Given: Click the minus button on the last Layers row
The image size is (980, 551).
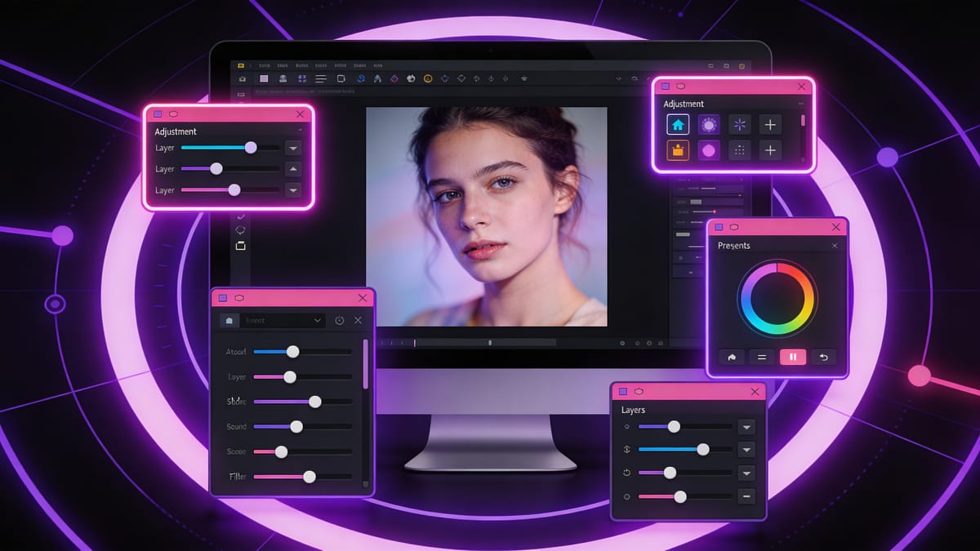Looking at the screenshot, I should pos(746,496).
